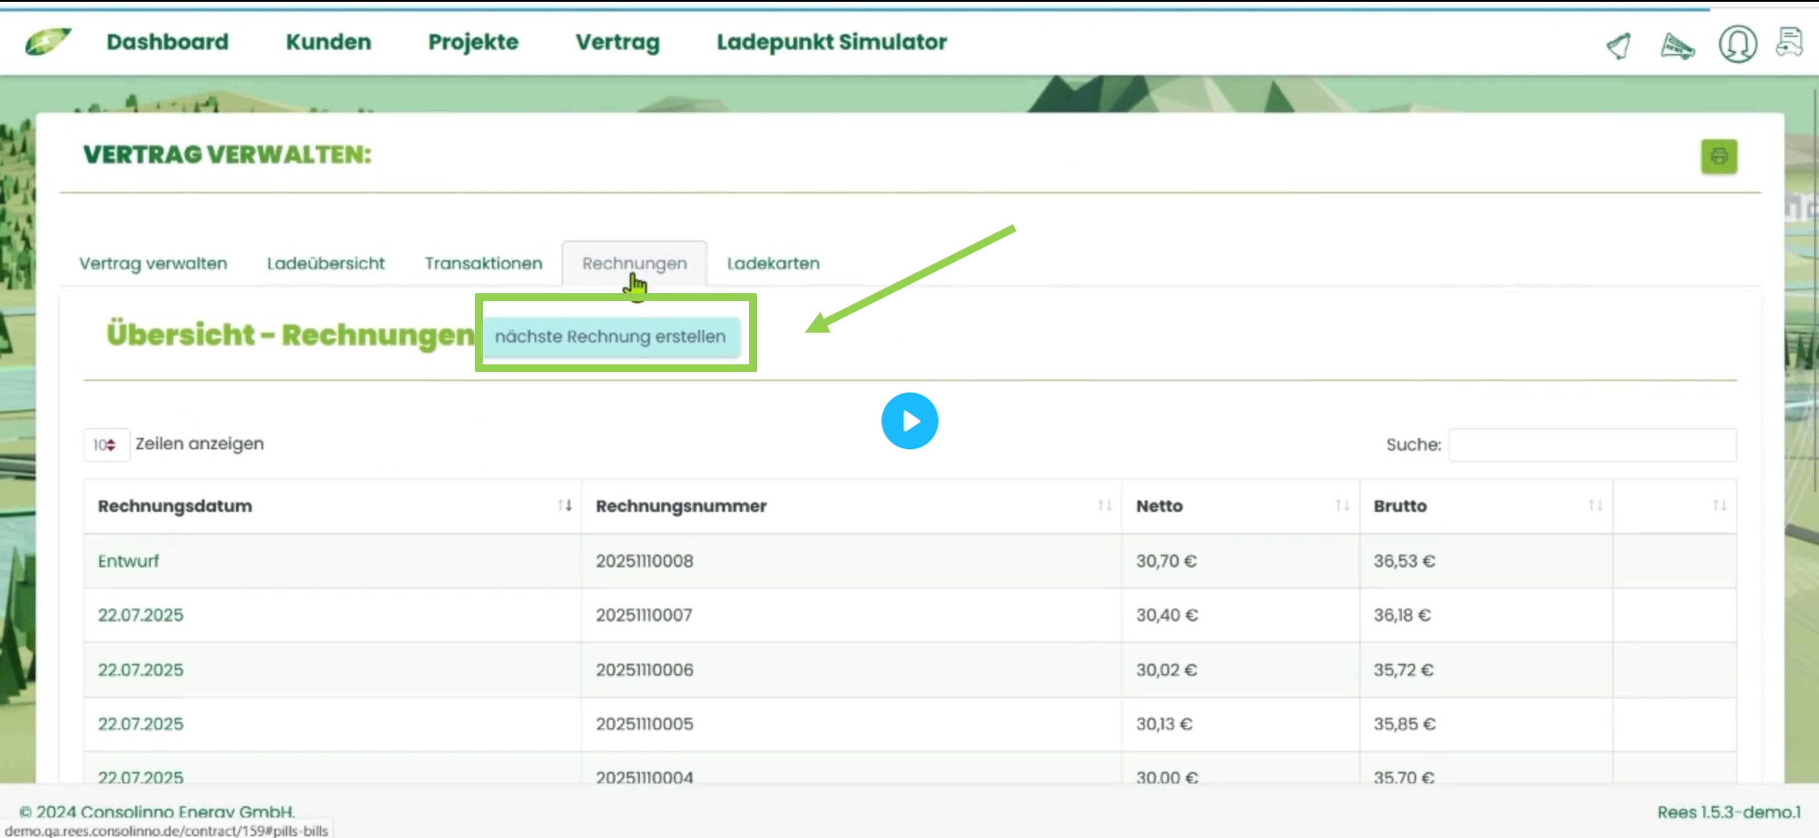Open Ladepunkt Simulator in navigation
1819x838 pixels.
(x=831, y=42)
